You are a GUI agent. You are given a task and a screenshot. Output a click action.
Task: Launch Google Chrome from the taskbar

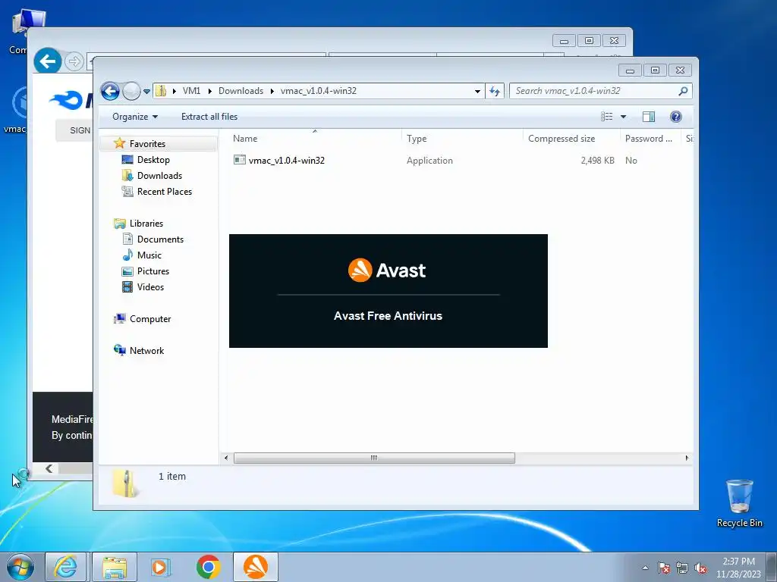click(x=208, y=567)
